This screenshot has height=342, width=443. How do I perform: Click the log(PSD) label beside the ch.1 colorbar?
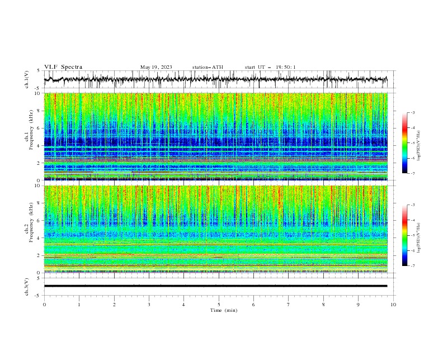click(x=419, y=146)
